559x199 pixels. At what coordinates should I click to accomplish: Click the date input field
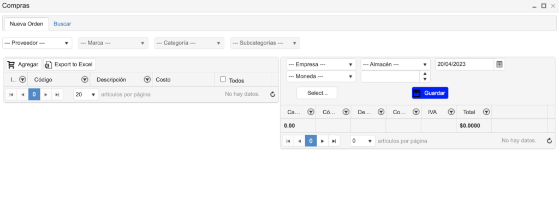point(465,64)
